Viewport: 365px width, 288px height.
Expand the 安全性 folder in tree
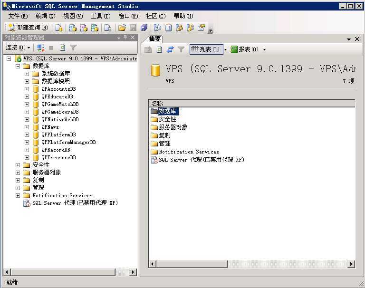18,165
